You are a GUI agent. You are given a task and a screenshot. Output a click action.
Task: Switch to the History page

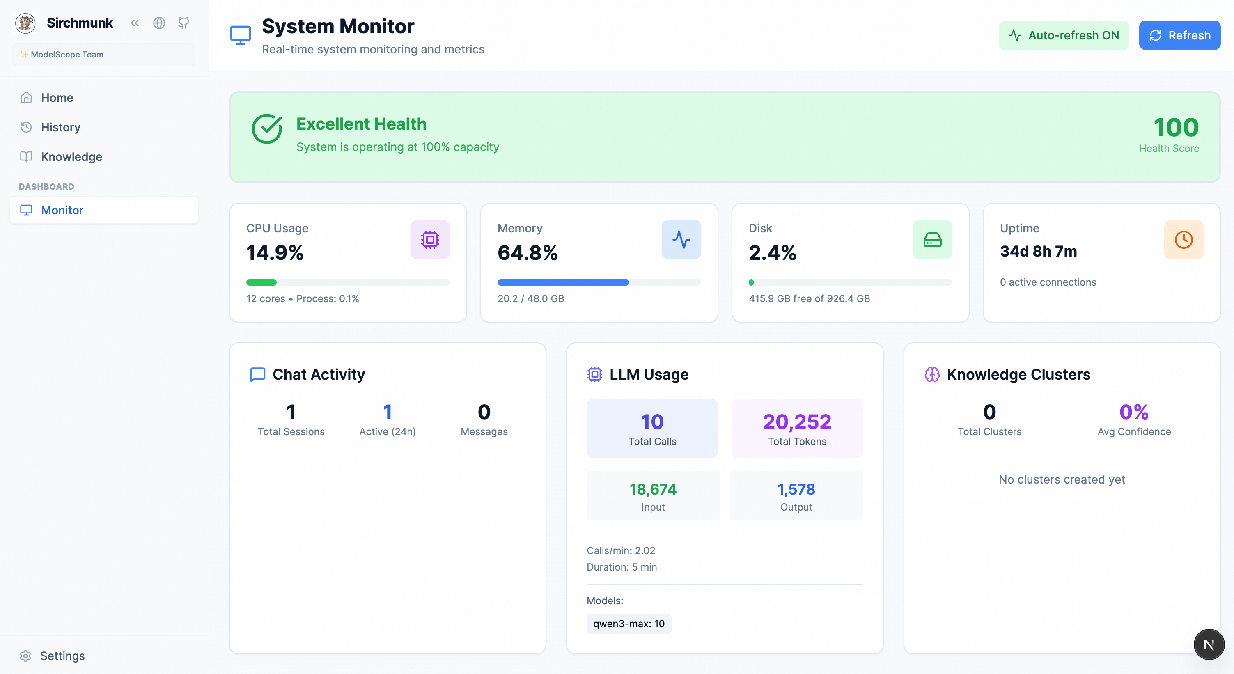point(60,127)
